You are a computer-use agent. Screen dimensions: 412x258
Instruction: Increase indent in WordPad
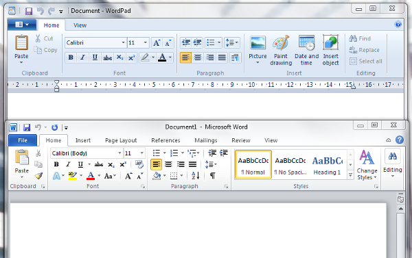[197, 42]
